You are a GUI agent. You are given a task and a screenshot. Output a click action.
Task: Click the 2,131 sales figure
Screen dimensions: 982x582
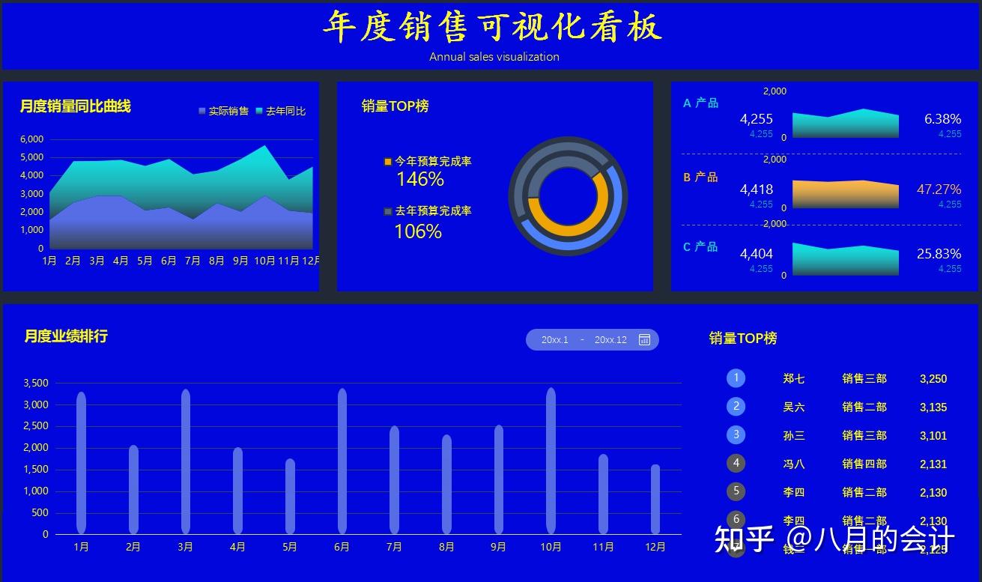point(933,464)
